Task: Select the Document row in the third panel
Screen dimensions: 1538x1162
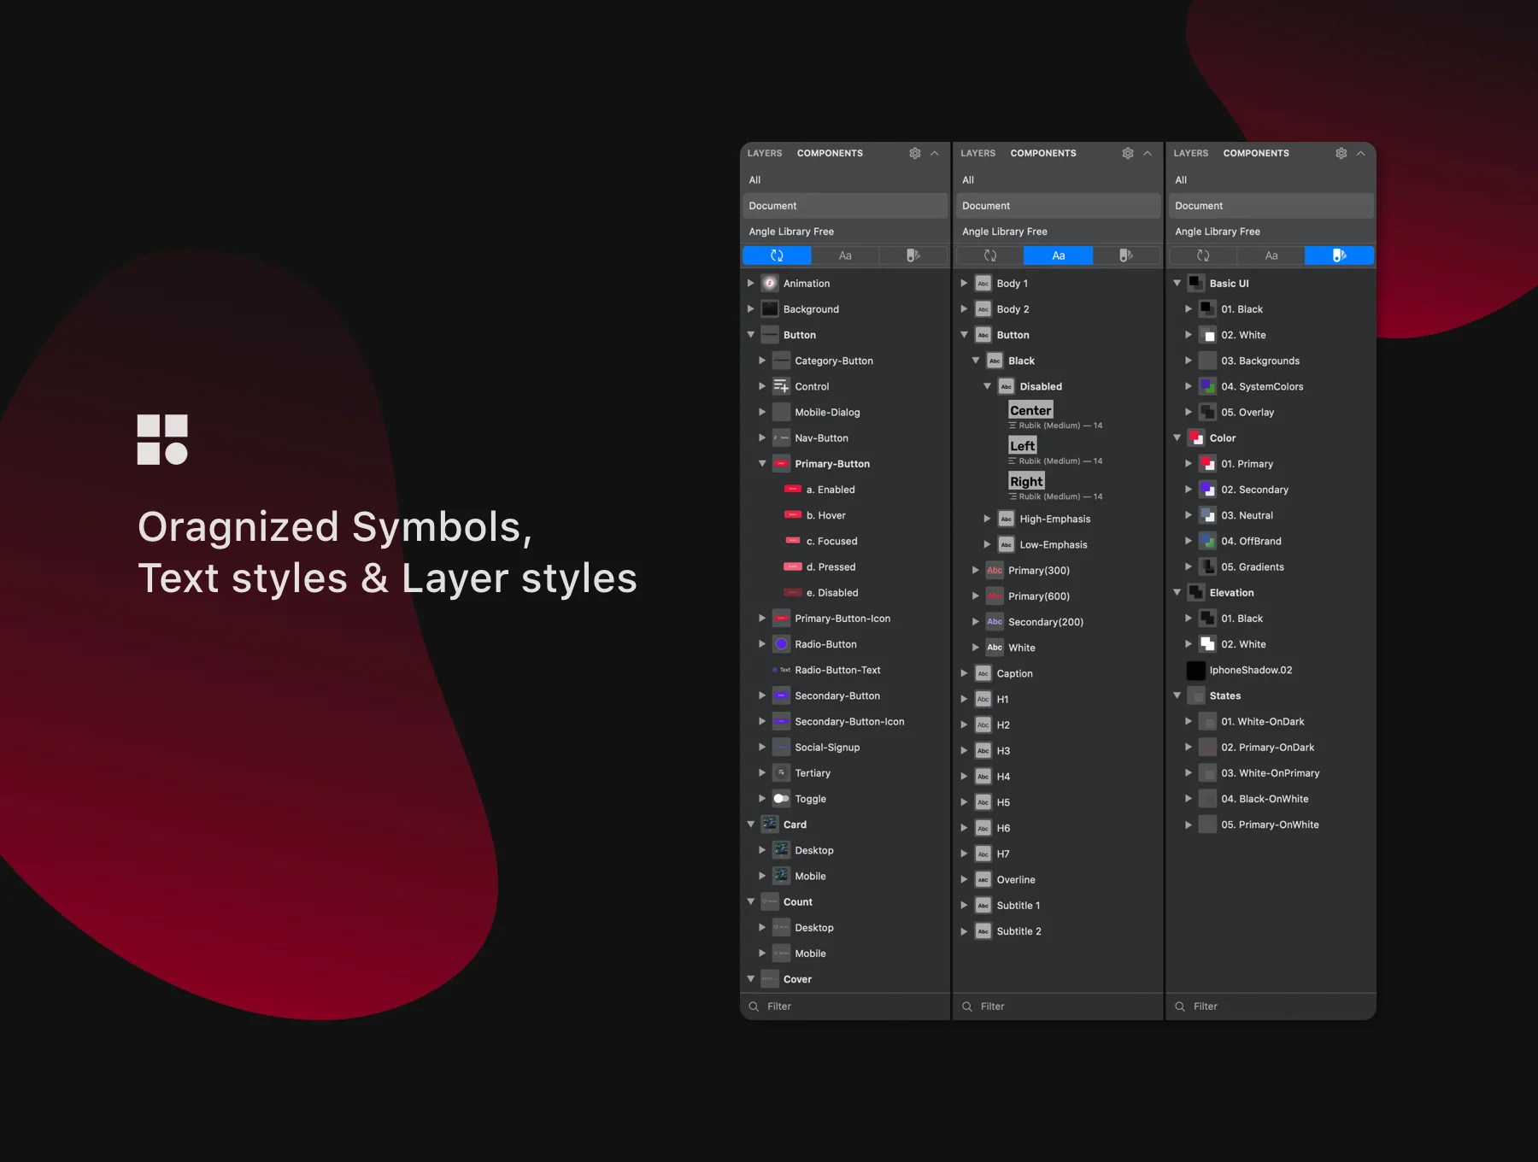Action: [1271, 206]
